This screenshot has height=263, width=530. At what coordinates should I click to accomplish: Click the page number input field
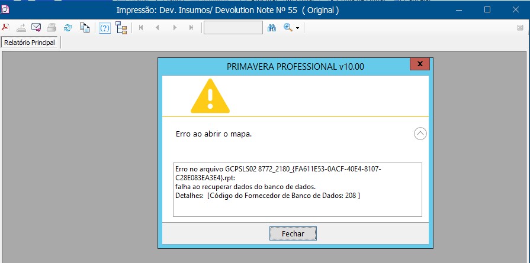(233, 28)
